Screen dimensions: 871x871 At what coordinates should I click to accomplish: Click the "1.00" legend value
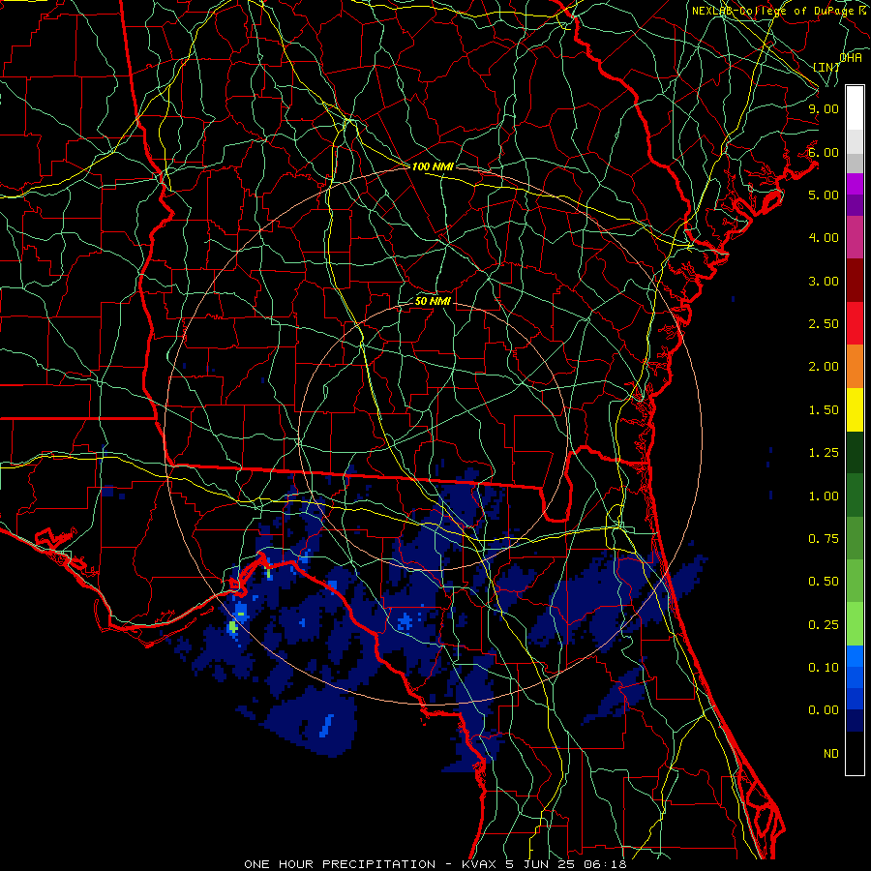tap(824, 496)
